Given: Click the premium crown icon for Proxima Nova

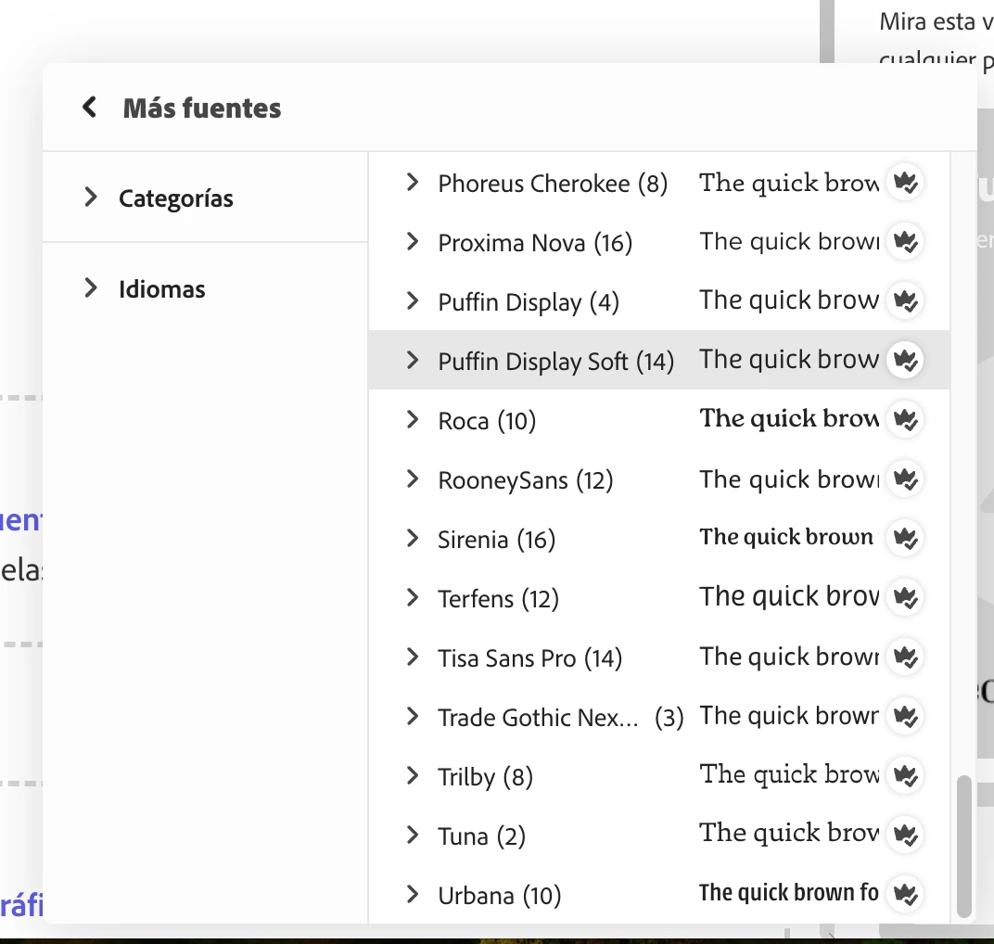Looking at the screenshot, I should click(x=905, y=241).
